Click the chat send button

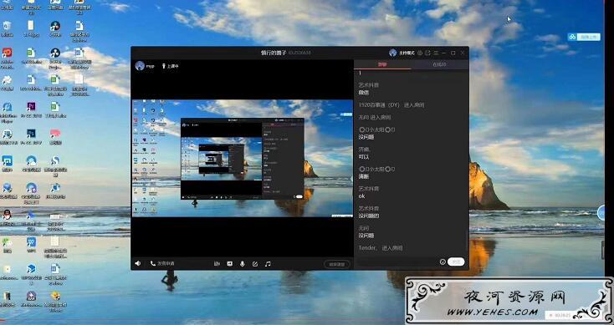click(x=456, y=262)
